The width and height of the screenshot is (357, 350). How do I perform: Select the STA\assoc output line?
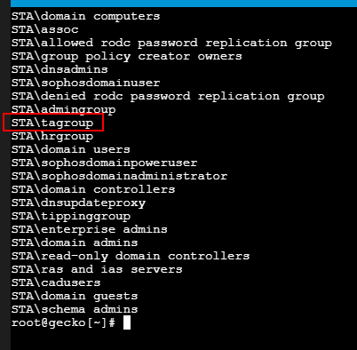pos(45,29)
